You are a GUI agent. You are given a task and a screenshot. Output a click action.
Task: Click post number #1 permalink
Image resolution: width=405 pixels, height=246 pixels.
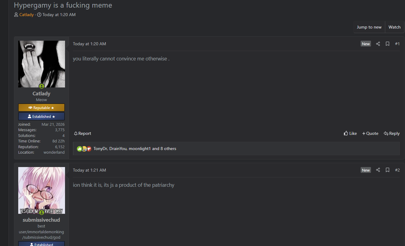coord(397,44)
